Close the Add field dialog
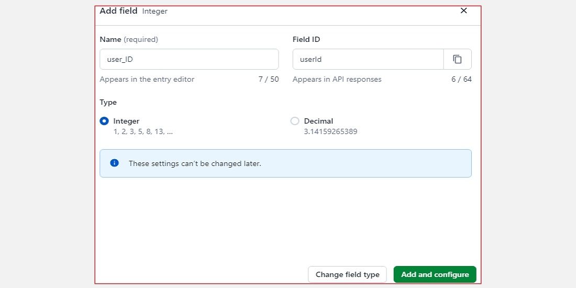This screenshot has height=288, width=576. coord(463,10)
